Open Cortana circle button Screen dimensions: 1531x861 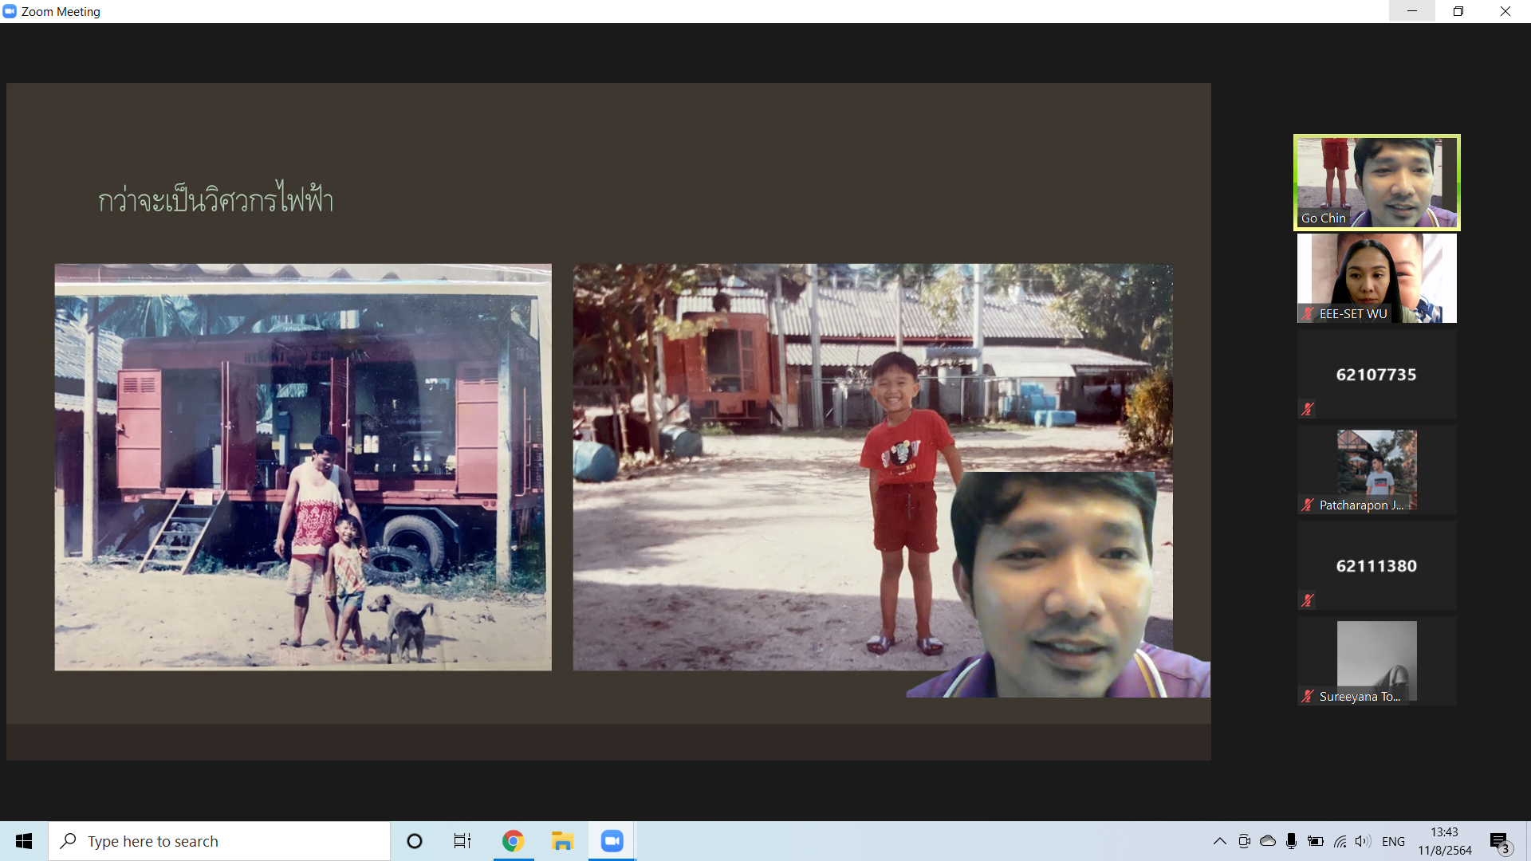pos(414,841)
